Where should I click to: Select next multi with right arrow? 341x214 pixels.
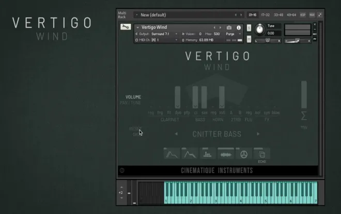pyautogui.click(x=241, y=15)
